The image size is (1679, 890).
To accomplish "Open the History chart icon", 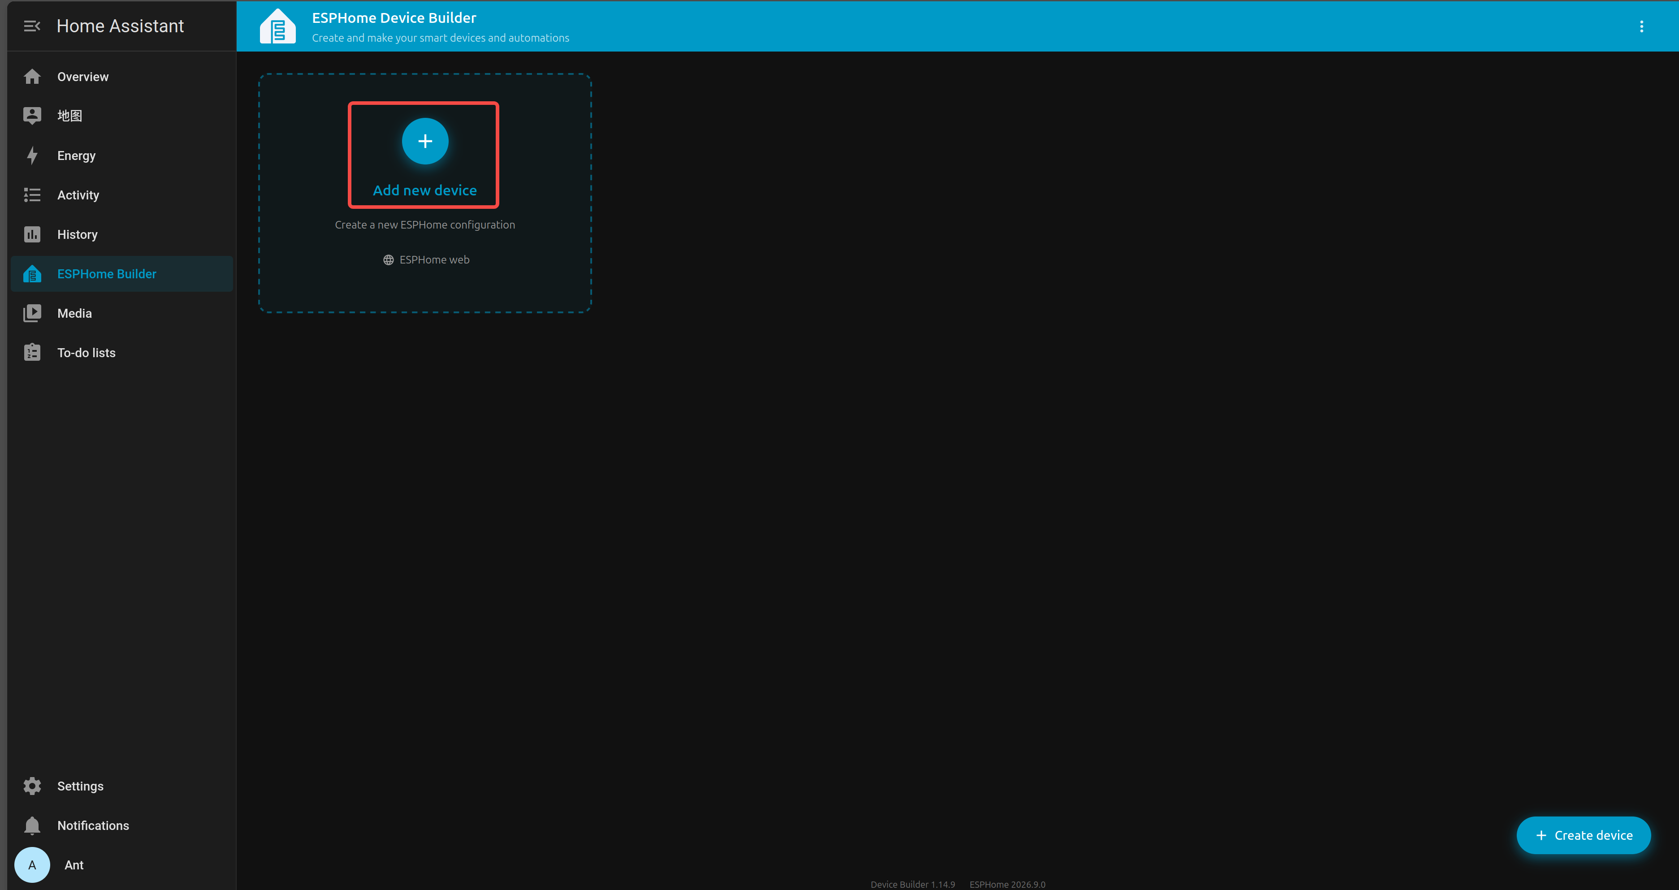I will (32, 234).
